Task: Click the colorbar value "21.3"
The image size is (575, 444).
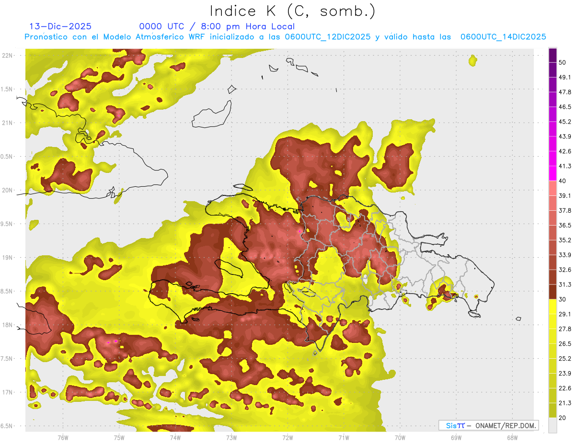Action: click(x=565, y=403)
